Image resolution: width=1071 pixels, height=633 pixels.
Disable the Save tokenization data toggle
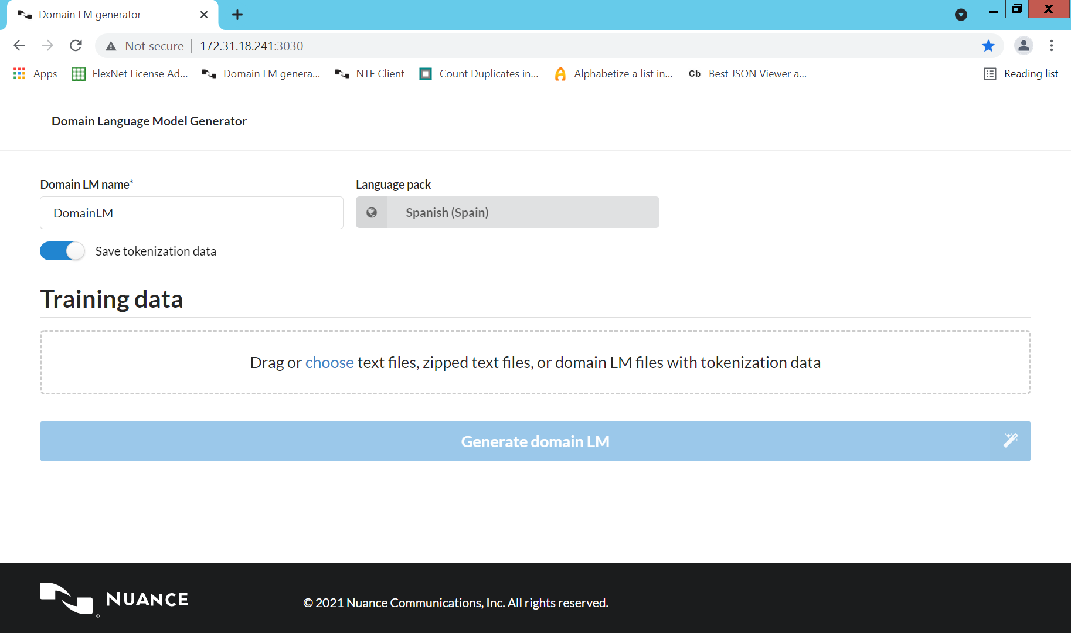tap(62, 251)
